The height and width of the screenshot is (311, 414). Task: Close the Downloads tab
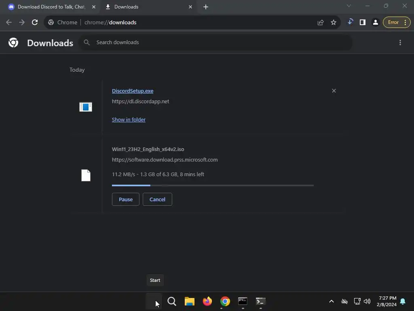click(190, 7)
